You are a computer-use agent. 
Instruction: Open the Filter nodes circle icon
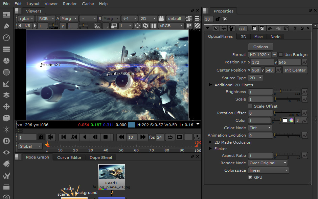6,72
